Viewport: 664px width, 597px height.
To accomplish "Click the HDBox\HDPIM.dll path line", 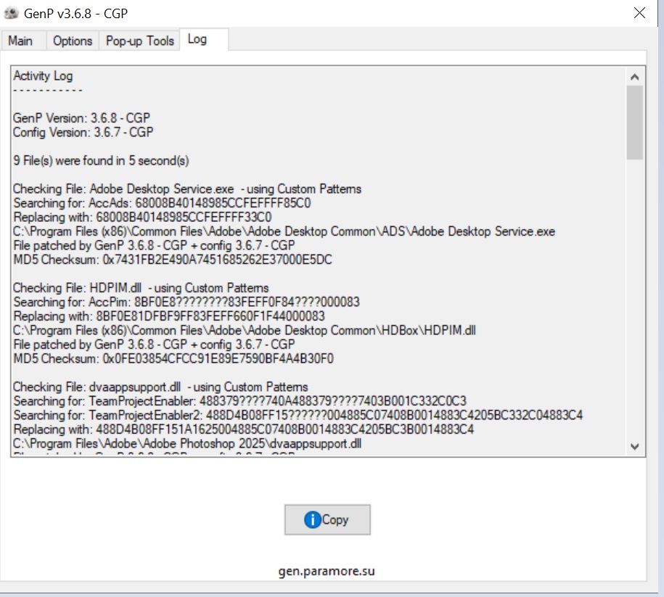I will tap(245, 330).
